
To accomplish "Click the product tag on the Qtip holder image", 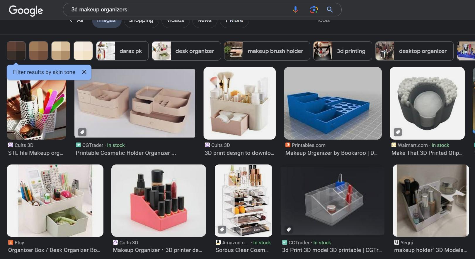I will point(398,132).
